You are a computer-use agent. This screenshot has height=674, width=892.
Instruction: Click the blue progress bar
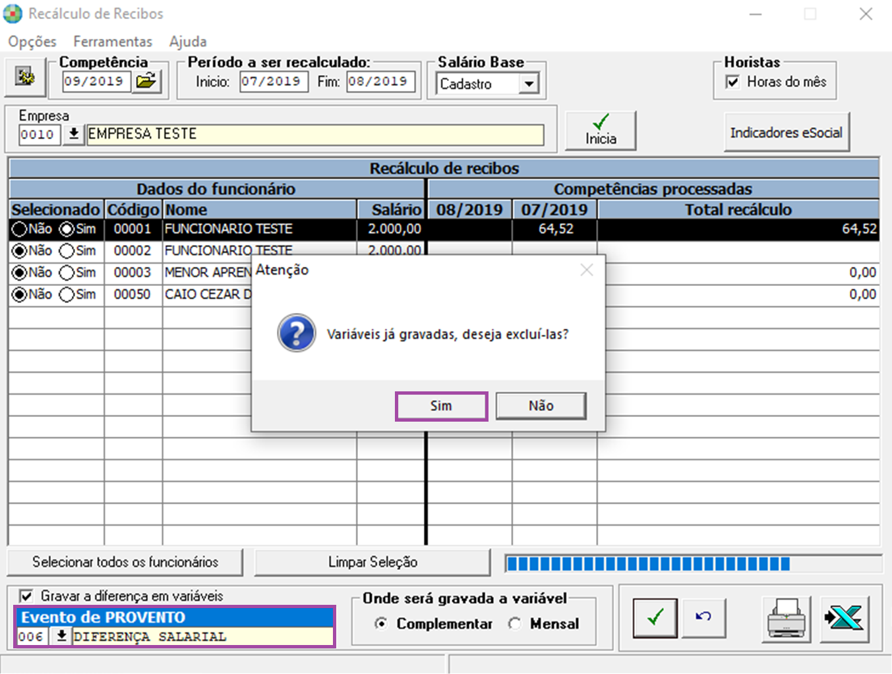[x=694, y=563]
